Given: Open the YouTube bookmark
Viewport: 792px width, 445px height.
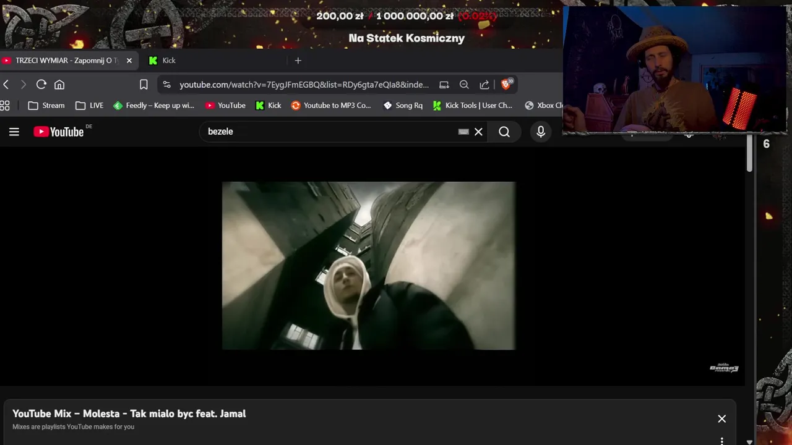Looking at the screenshot, I should pos(226,106).
